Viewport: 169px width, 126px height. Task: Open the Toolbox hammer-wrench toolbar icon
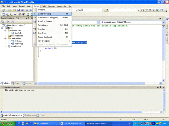pos(154,10)
